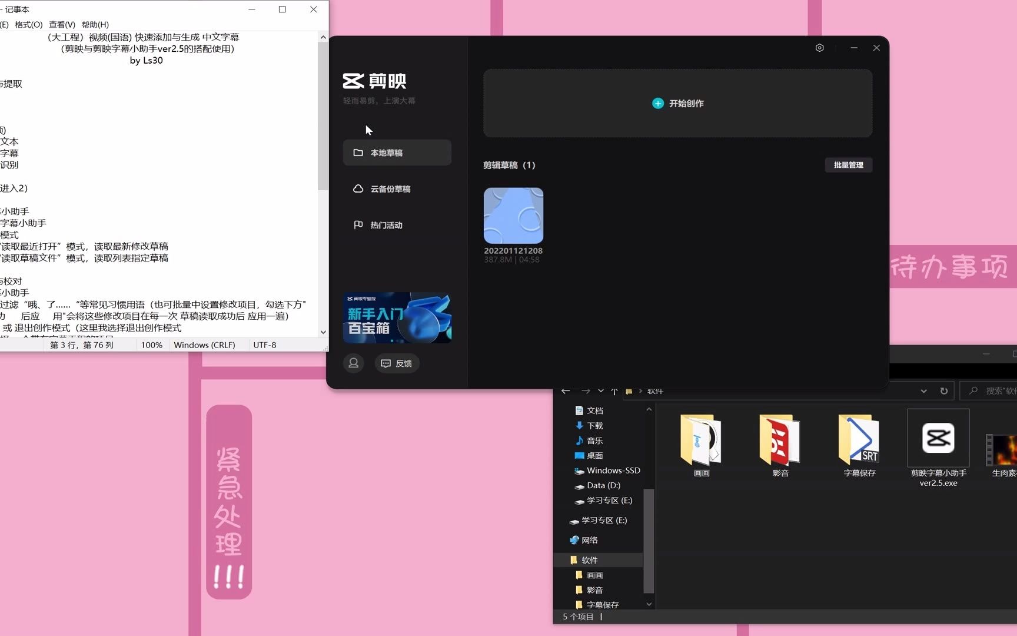Screen dimensions: 1017x636
Task: Open the 新手入门百宝箱 banner
Action: (x=397, y=317)
